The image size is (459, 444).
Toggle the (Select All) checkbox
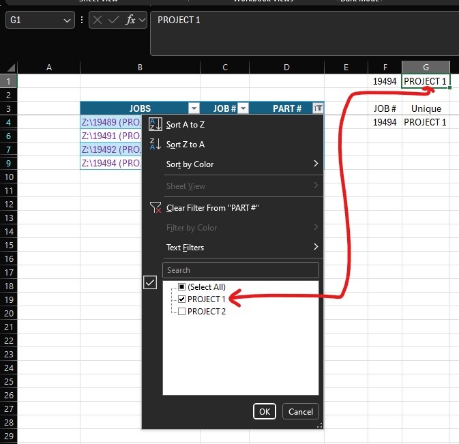coord(182,286)
